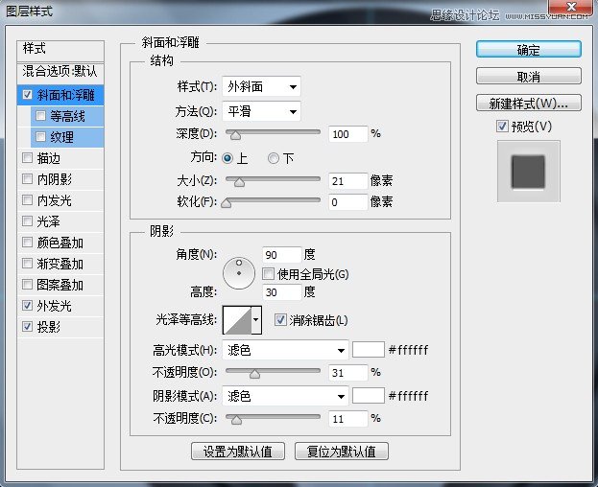
Task: Enable the 内阴影 checkbox
Action: click(x=27, y=178)
